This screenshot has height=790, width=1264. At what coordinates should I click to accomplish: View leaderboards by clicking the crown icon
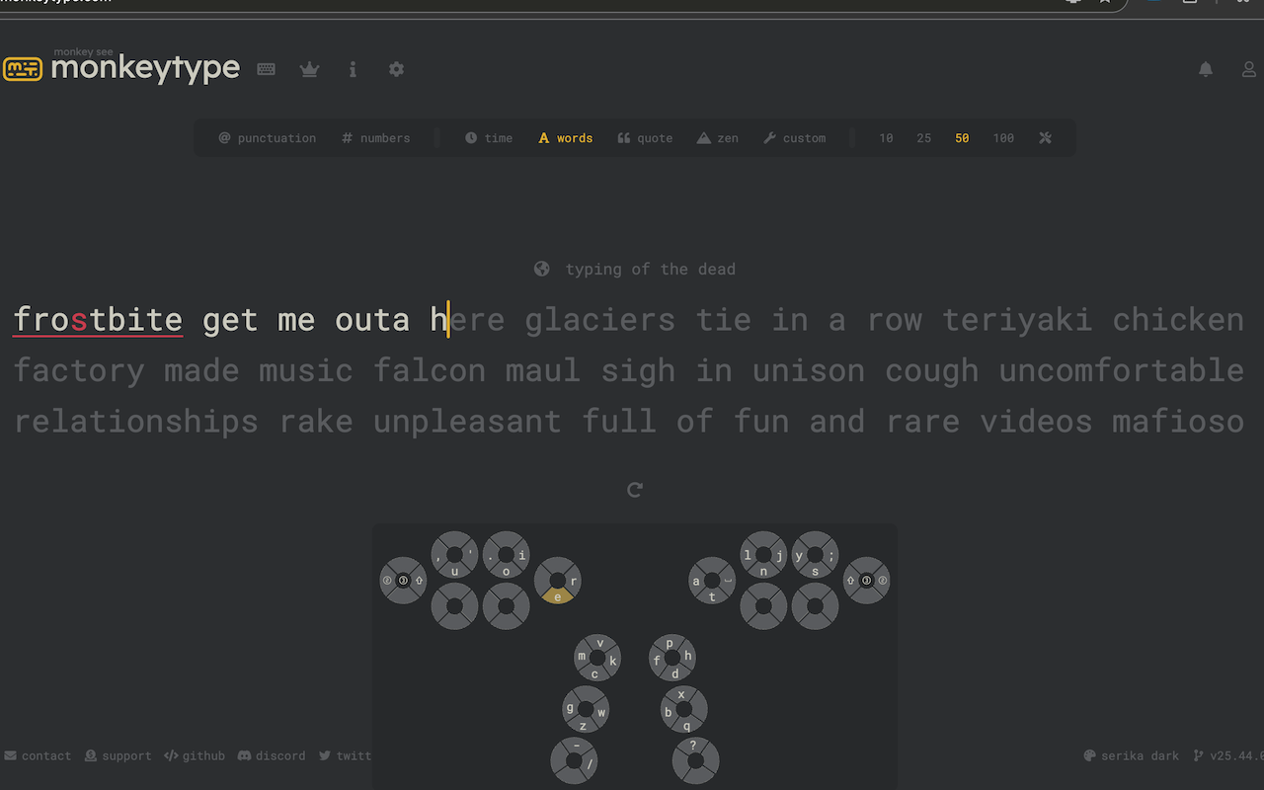(309, 69)
